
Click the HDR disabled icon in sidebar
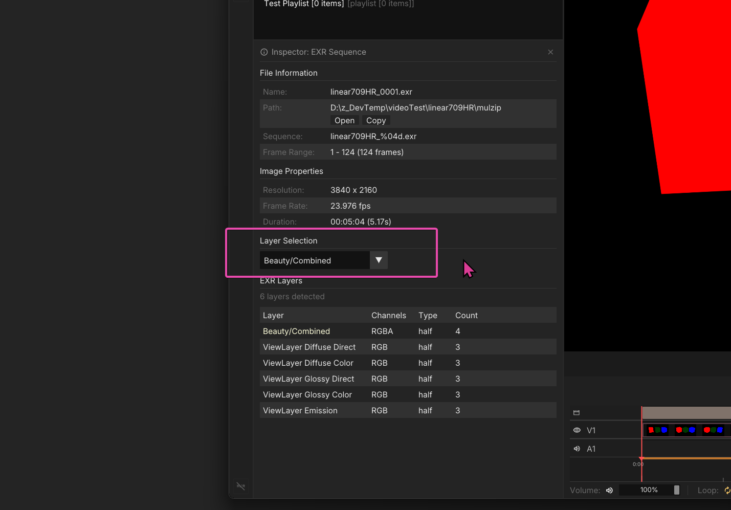240,485
